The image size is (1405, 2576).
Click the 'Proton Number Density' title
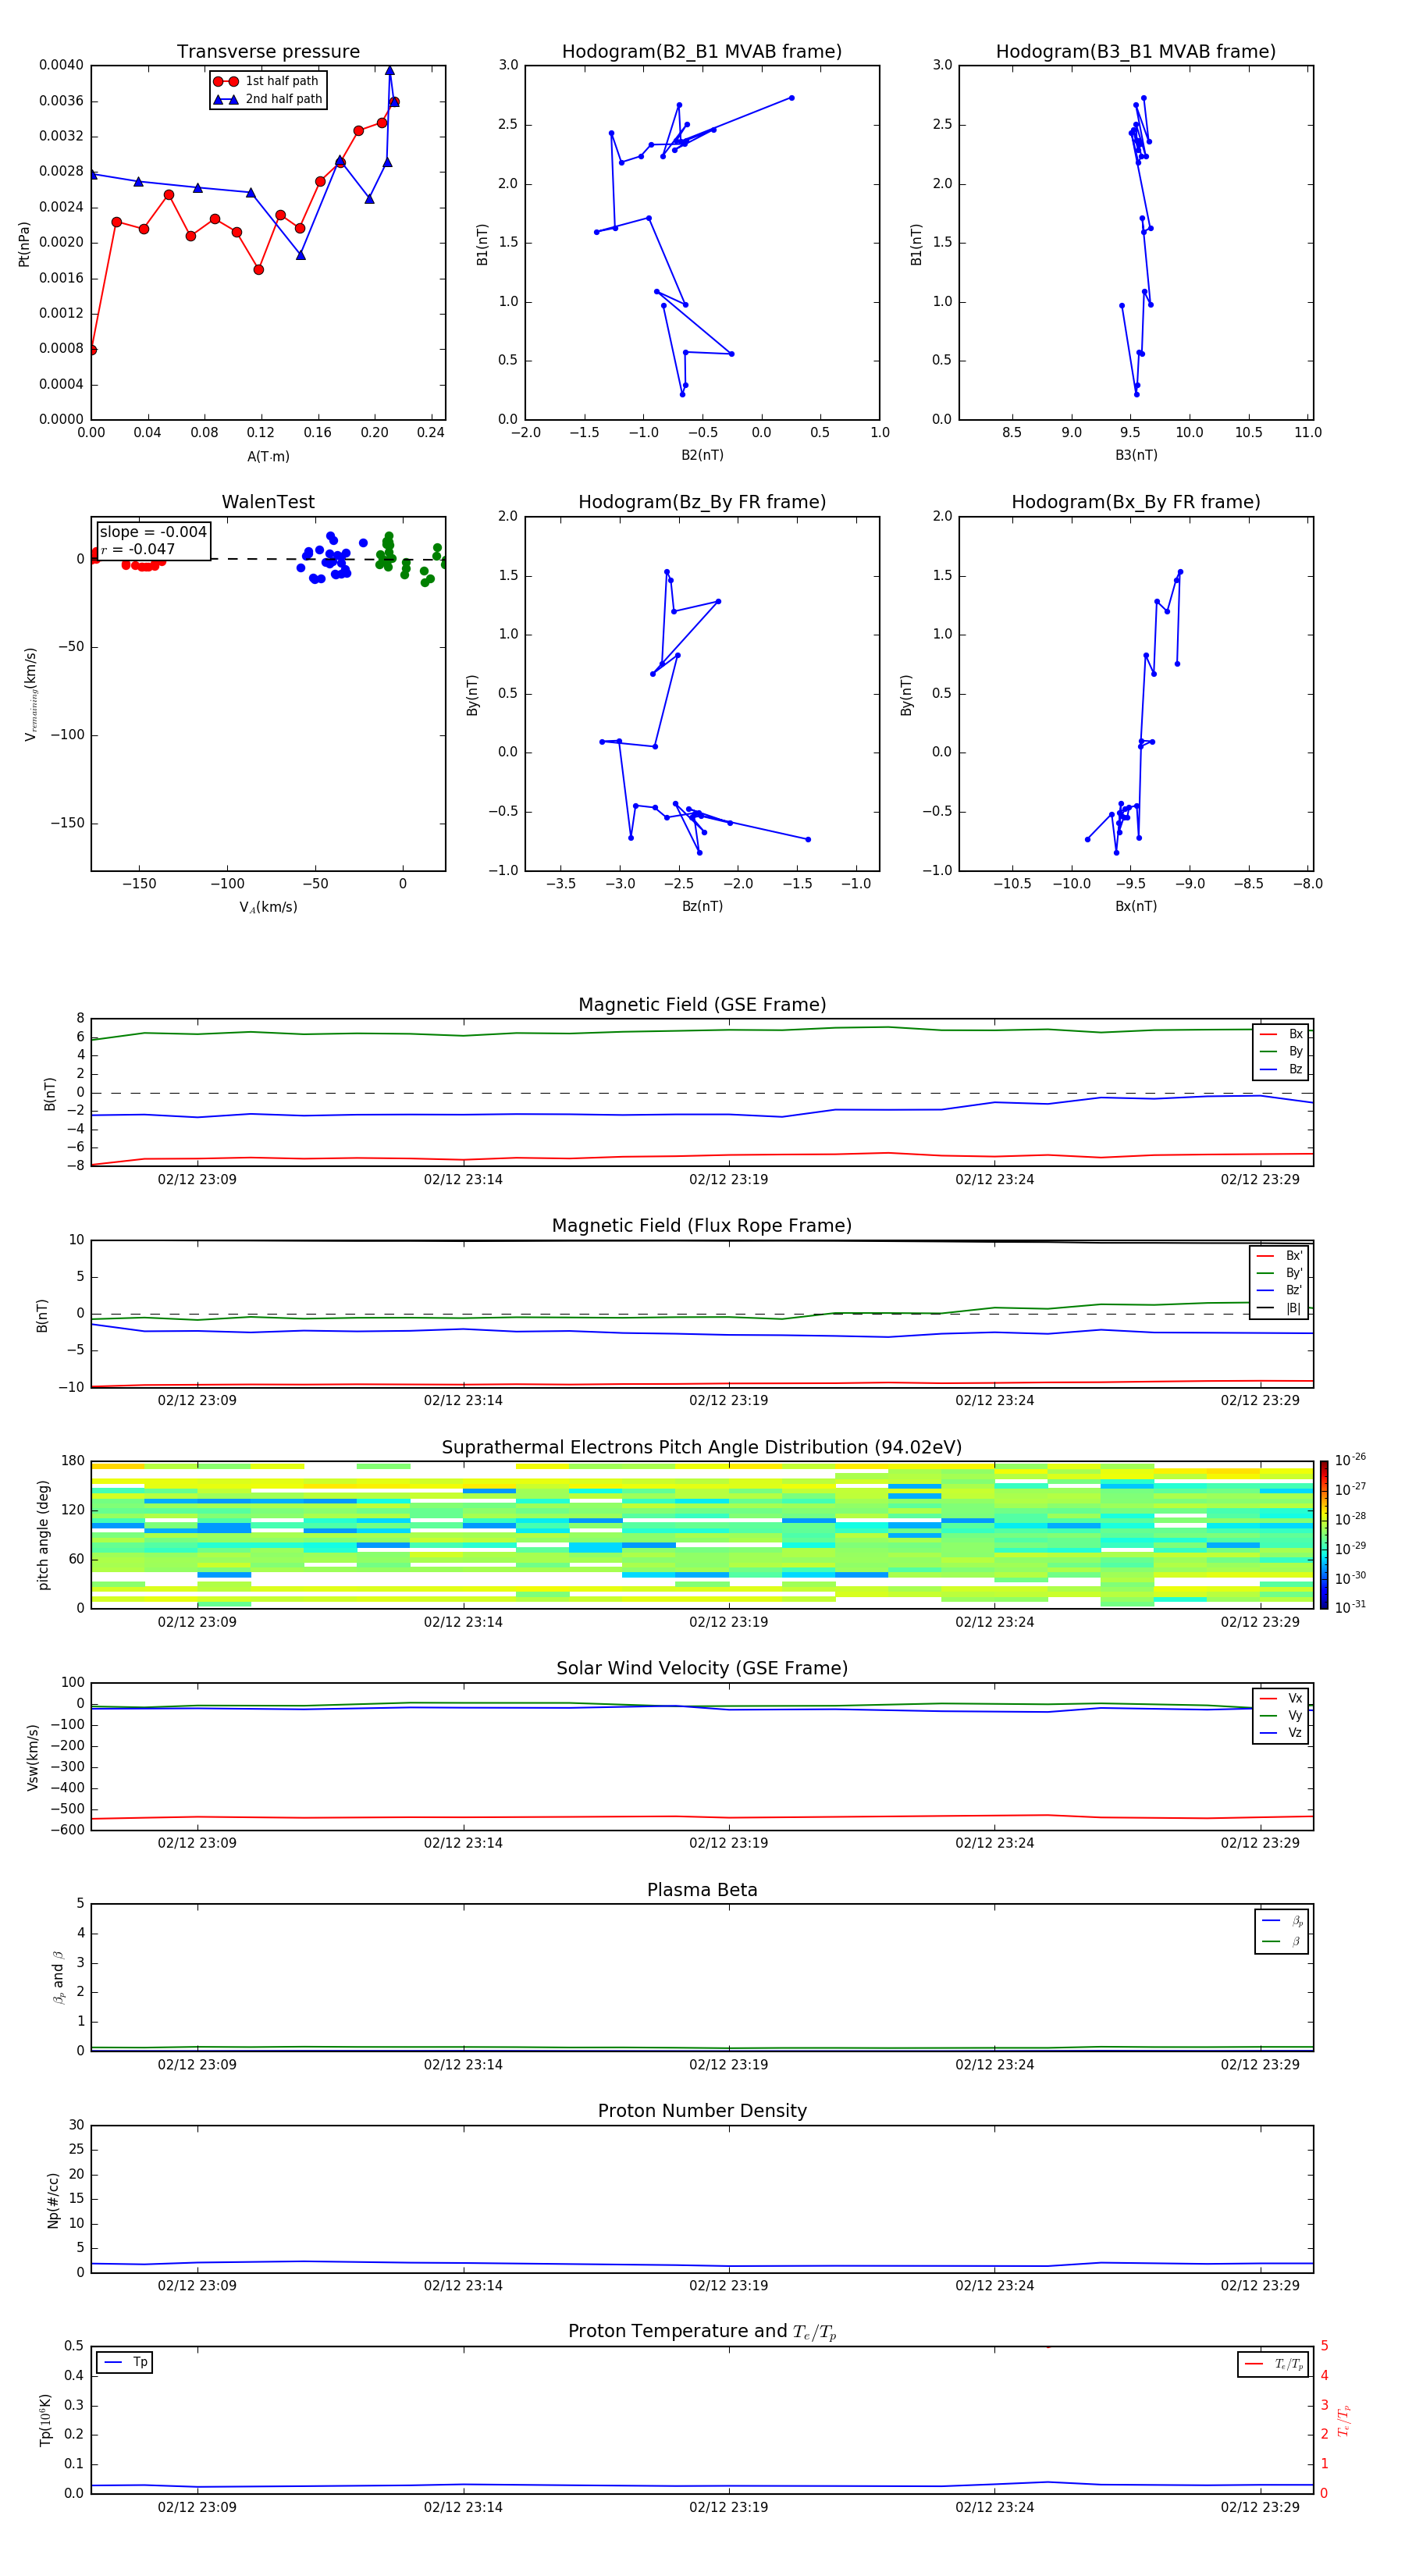coord(702,2111)
